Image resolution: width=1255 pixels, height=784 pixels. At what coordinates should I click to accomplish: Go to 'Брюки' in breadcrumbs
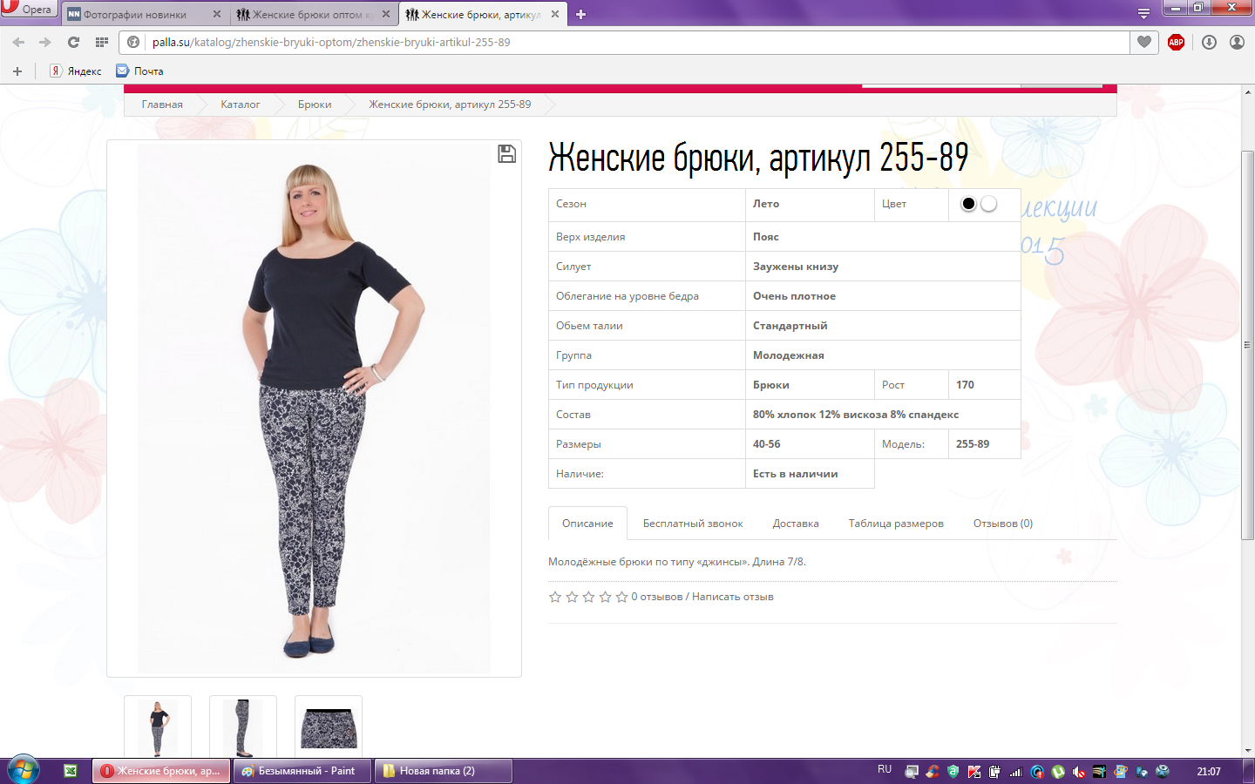click(x=315, y=105)
